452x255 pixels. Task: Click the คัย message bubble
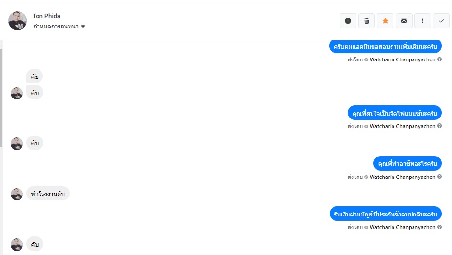click(x=35, y=76)
